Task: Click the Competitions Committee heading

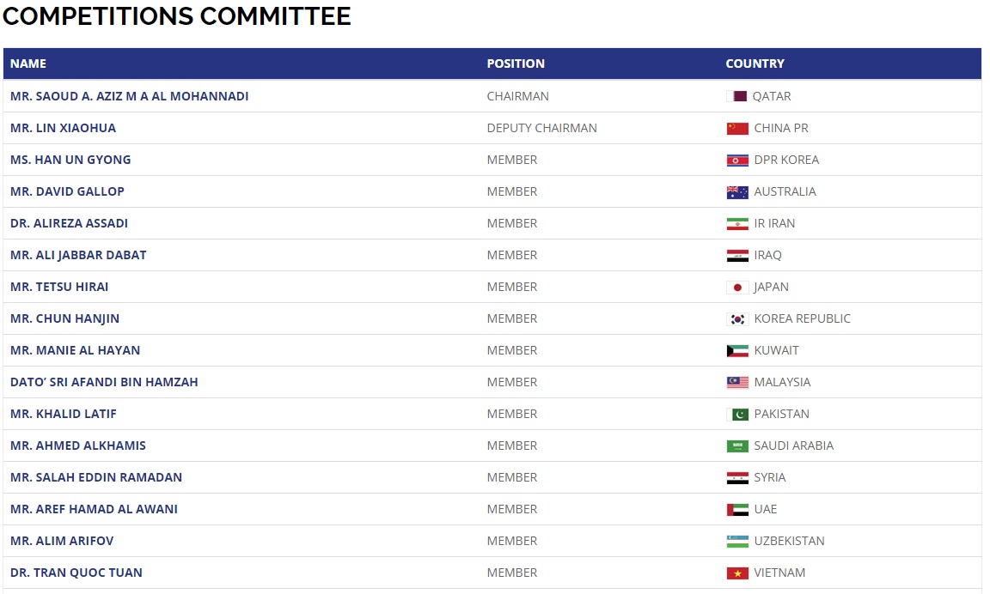Action: (x=177, y=15)
